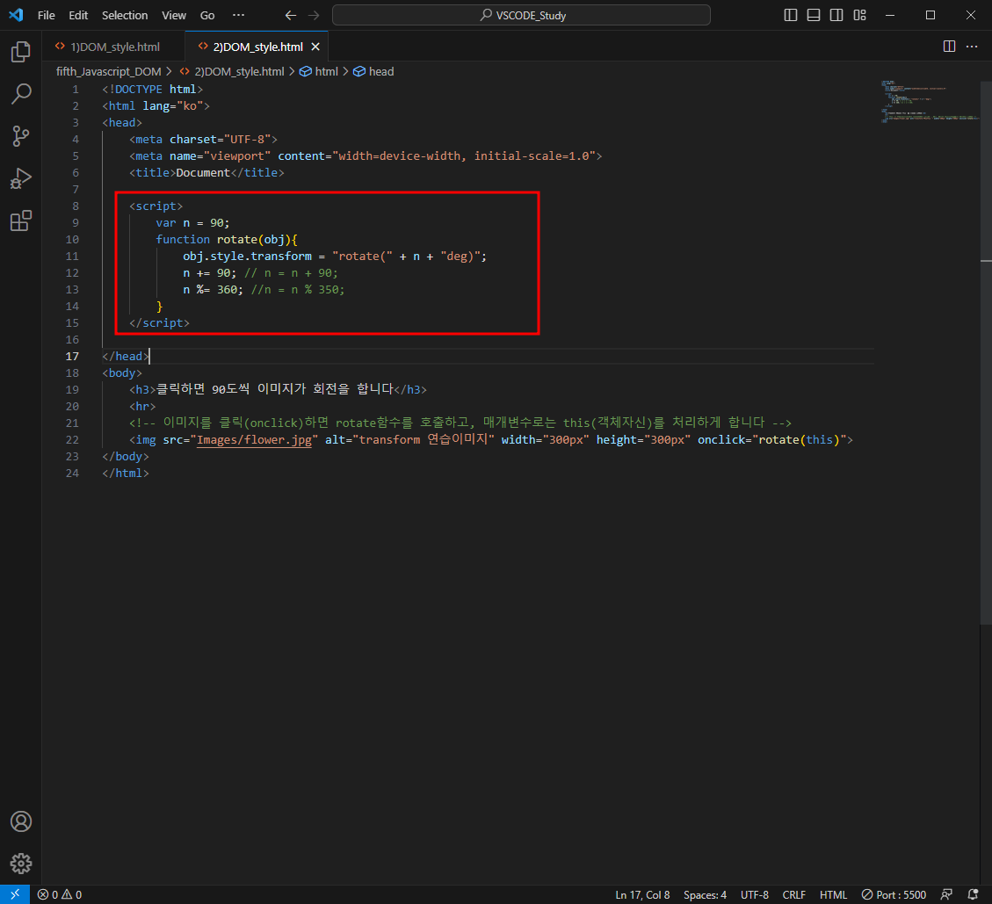Toggle Secondary Side Bar visibility
The height and width of the screenshot is (904, 992).
tap(836, 15)
